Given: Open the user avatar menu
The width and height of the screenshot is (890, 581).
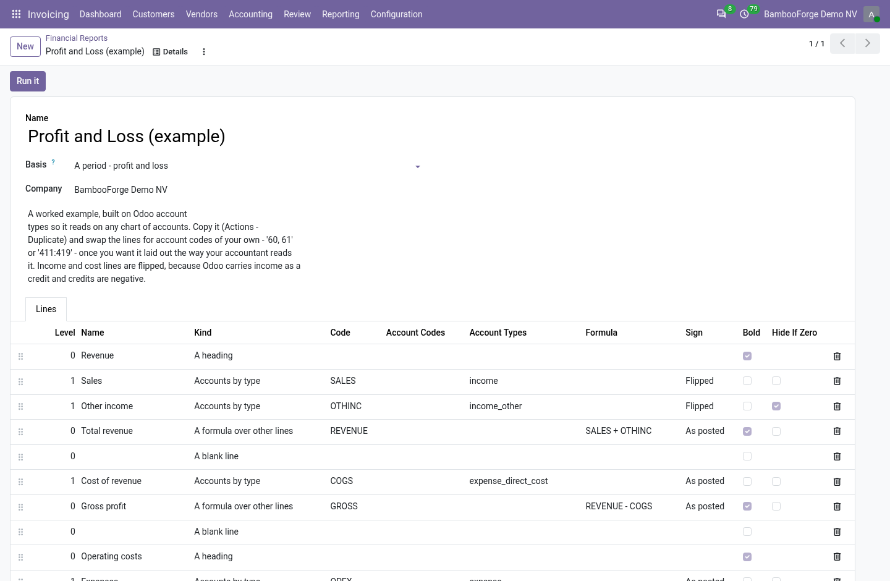Looking at the screenshot, I should (x=871, y=14).
